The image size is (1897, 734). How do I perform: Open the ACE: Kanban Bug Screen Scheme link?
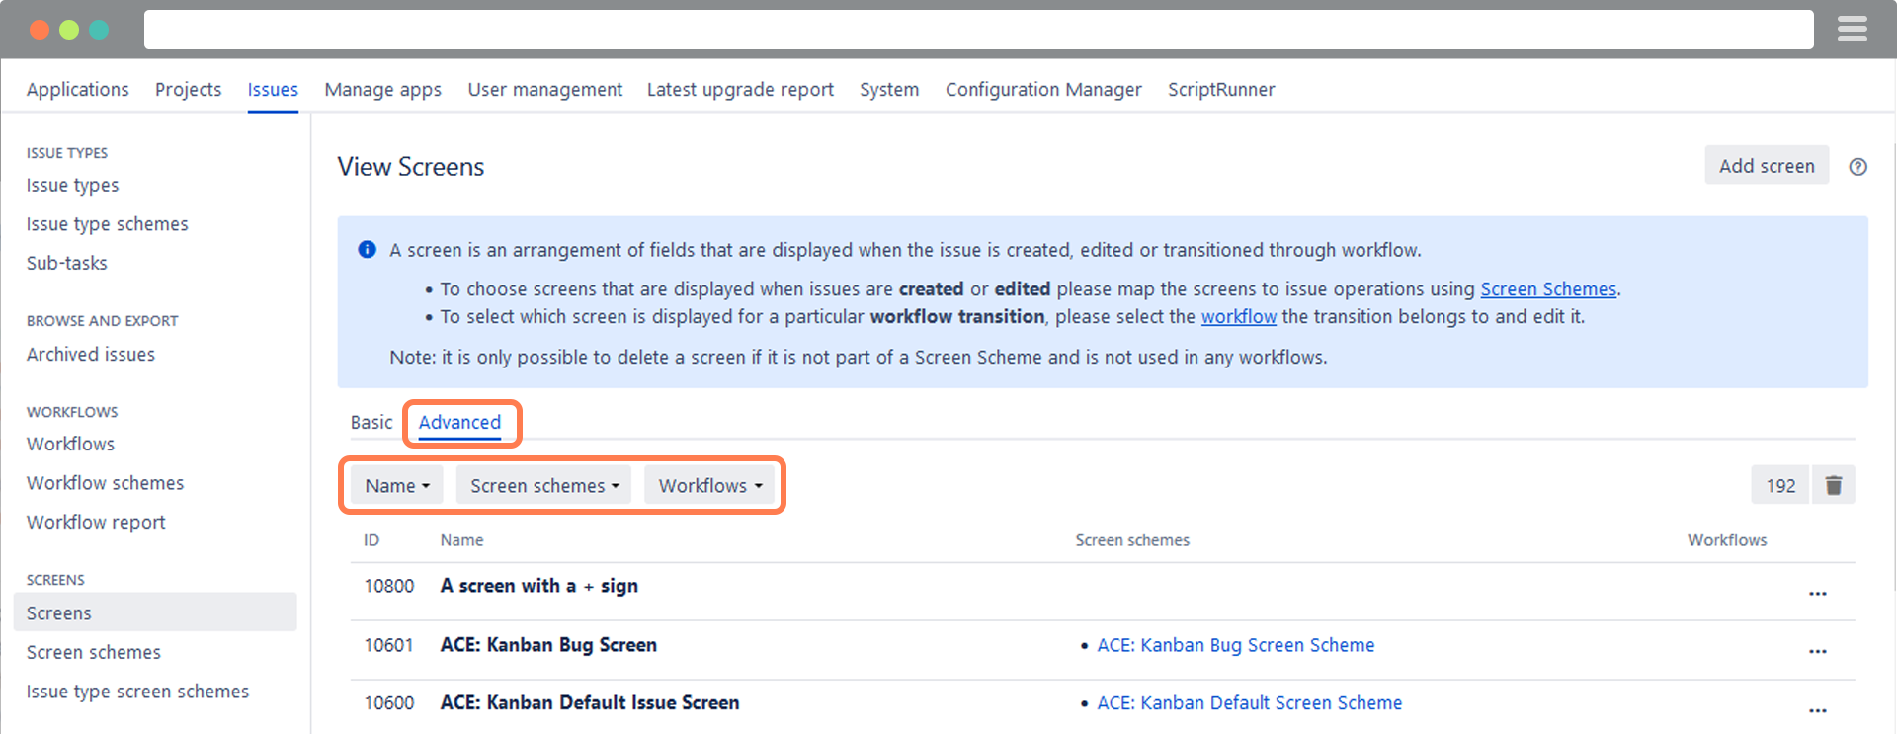[x=1235, y=645]
